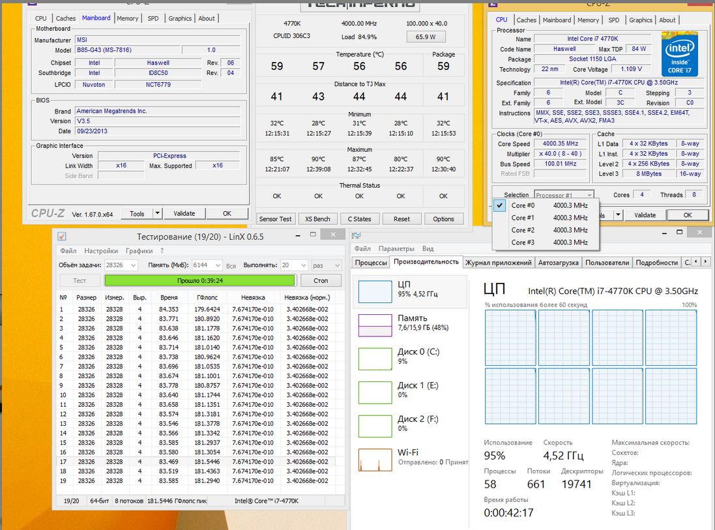Click the Tools button in left CPU-Z
Viewport: 715px width, 530px height.
click(x=137, y=213)
